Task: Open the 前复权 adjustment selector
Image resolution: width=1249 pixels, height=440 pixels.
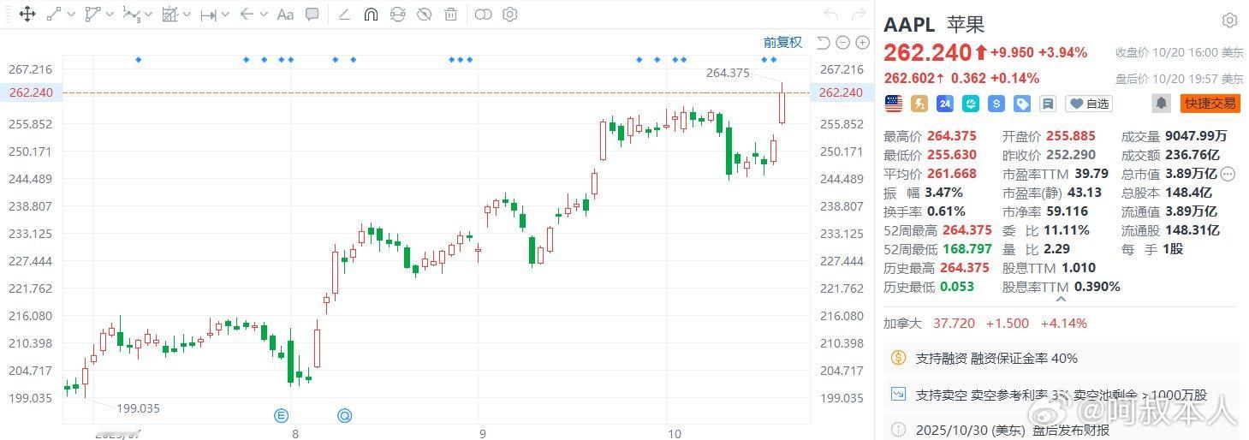Action: tap(782, 42)
